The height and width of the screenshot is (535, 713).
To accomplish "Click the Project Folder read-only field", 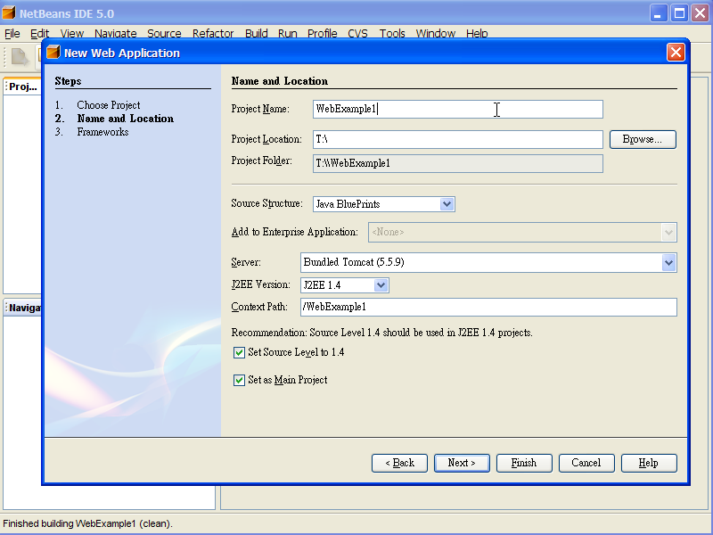I will click(x=458, y=163).
